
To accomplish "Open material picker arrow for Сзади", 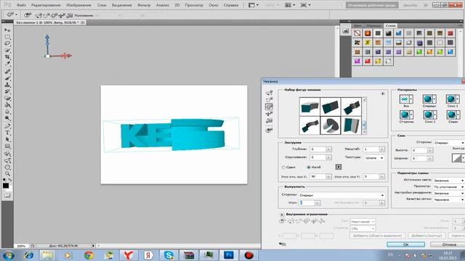I will [x=458, y=115].
